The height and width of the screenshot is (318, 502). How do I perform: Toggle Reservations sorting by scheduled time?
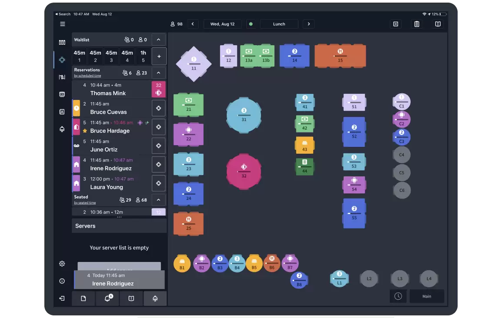click(x=87, y=76)
